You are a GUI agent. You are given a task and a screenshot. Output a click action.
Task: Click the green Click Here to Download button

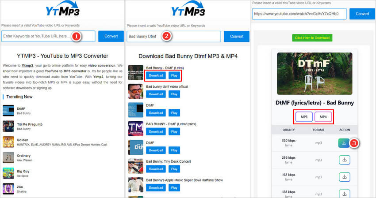pyautogui.click(x=312, y=38)
